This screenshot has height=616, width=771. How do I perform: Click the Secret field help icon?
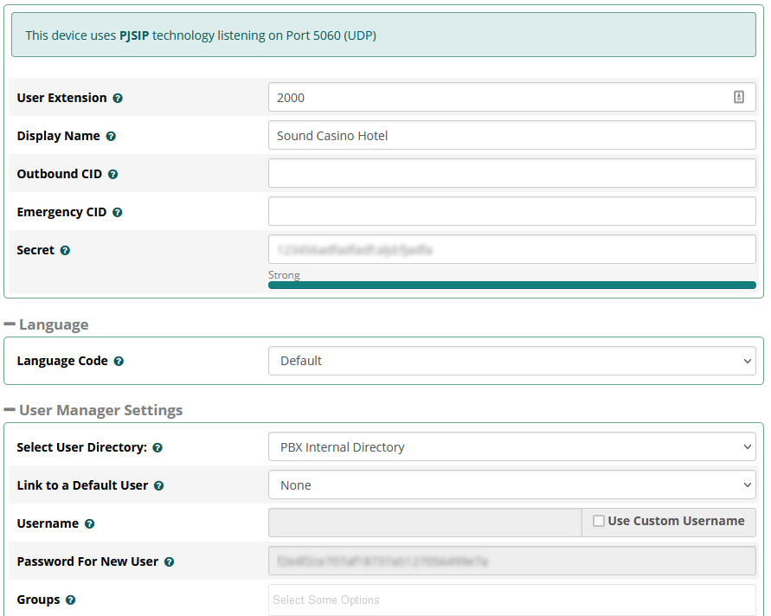point(65,251)
